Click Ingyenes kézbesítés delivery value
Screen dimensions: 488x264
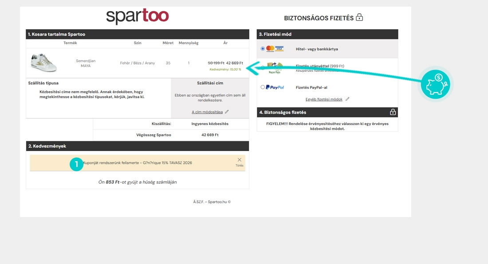click(x=210, y=124)
